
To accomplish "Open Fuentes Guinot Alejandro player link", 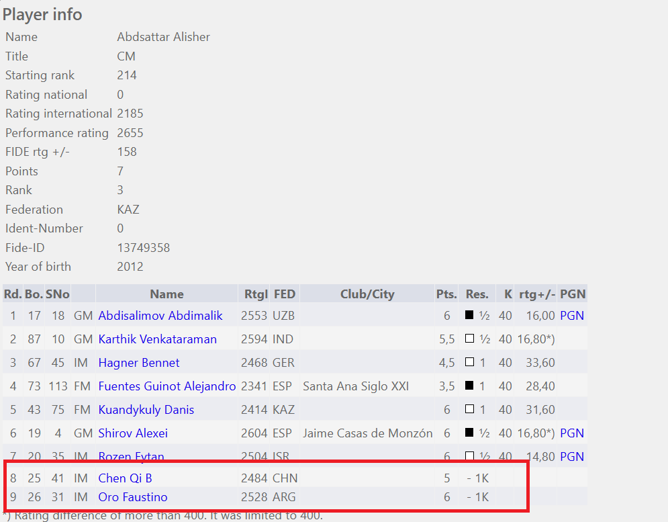I will tap(167, 386).
